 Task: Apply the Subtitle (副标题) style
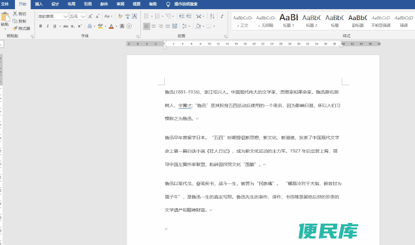(x=358, y=21)
